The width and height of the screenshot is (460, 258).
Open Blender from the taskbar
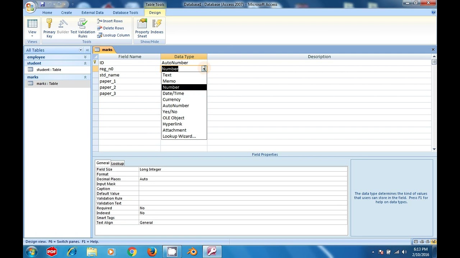pos(192,252)
